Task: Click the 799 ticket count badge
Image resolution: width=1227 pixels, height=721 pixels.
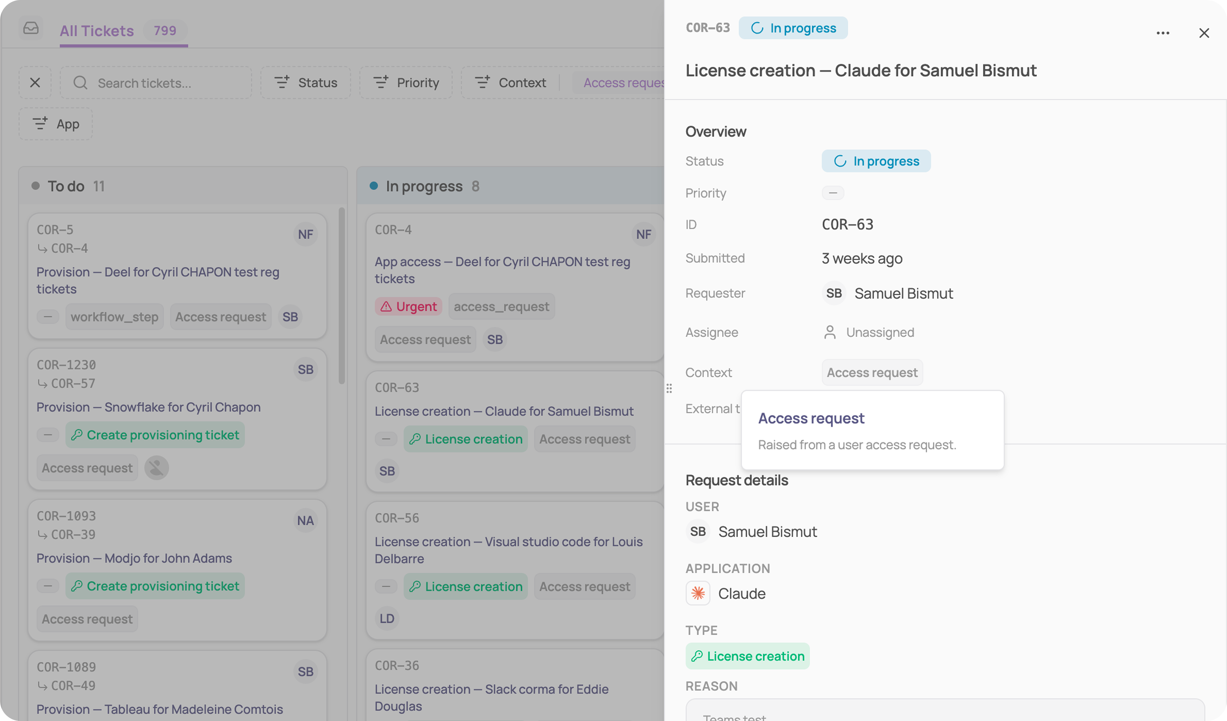Action: pyautogui.click(x=165, y=30)
